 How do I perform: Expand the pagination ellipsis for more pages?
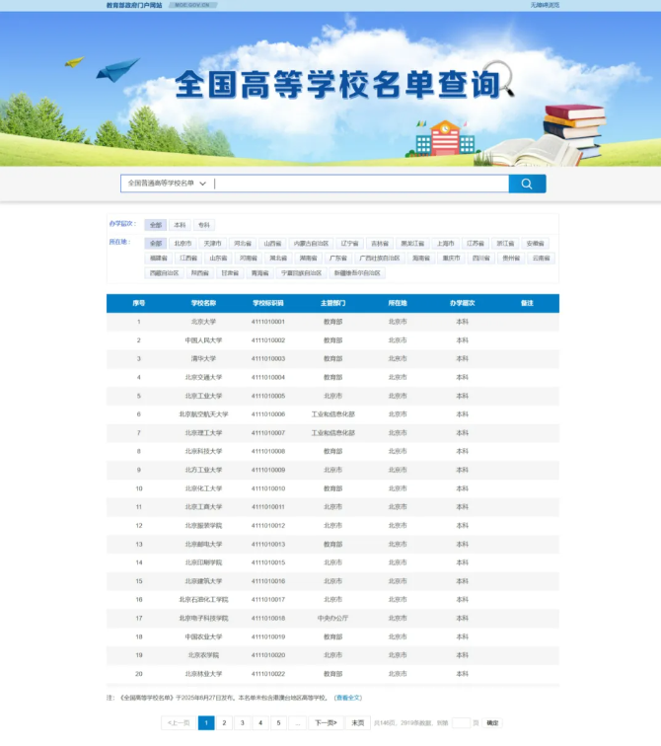(x=296, y=722)
